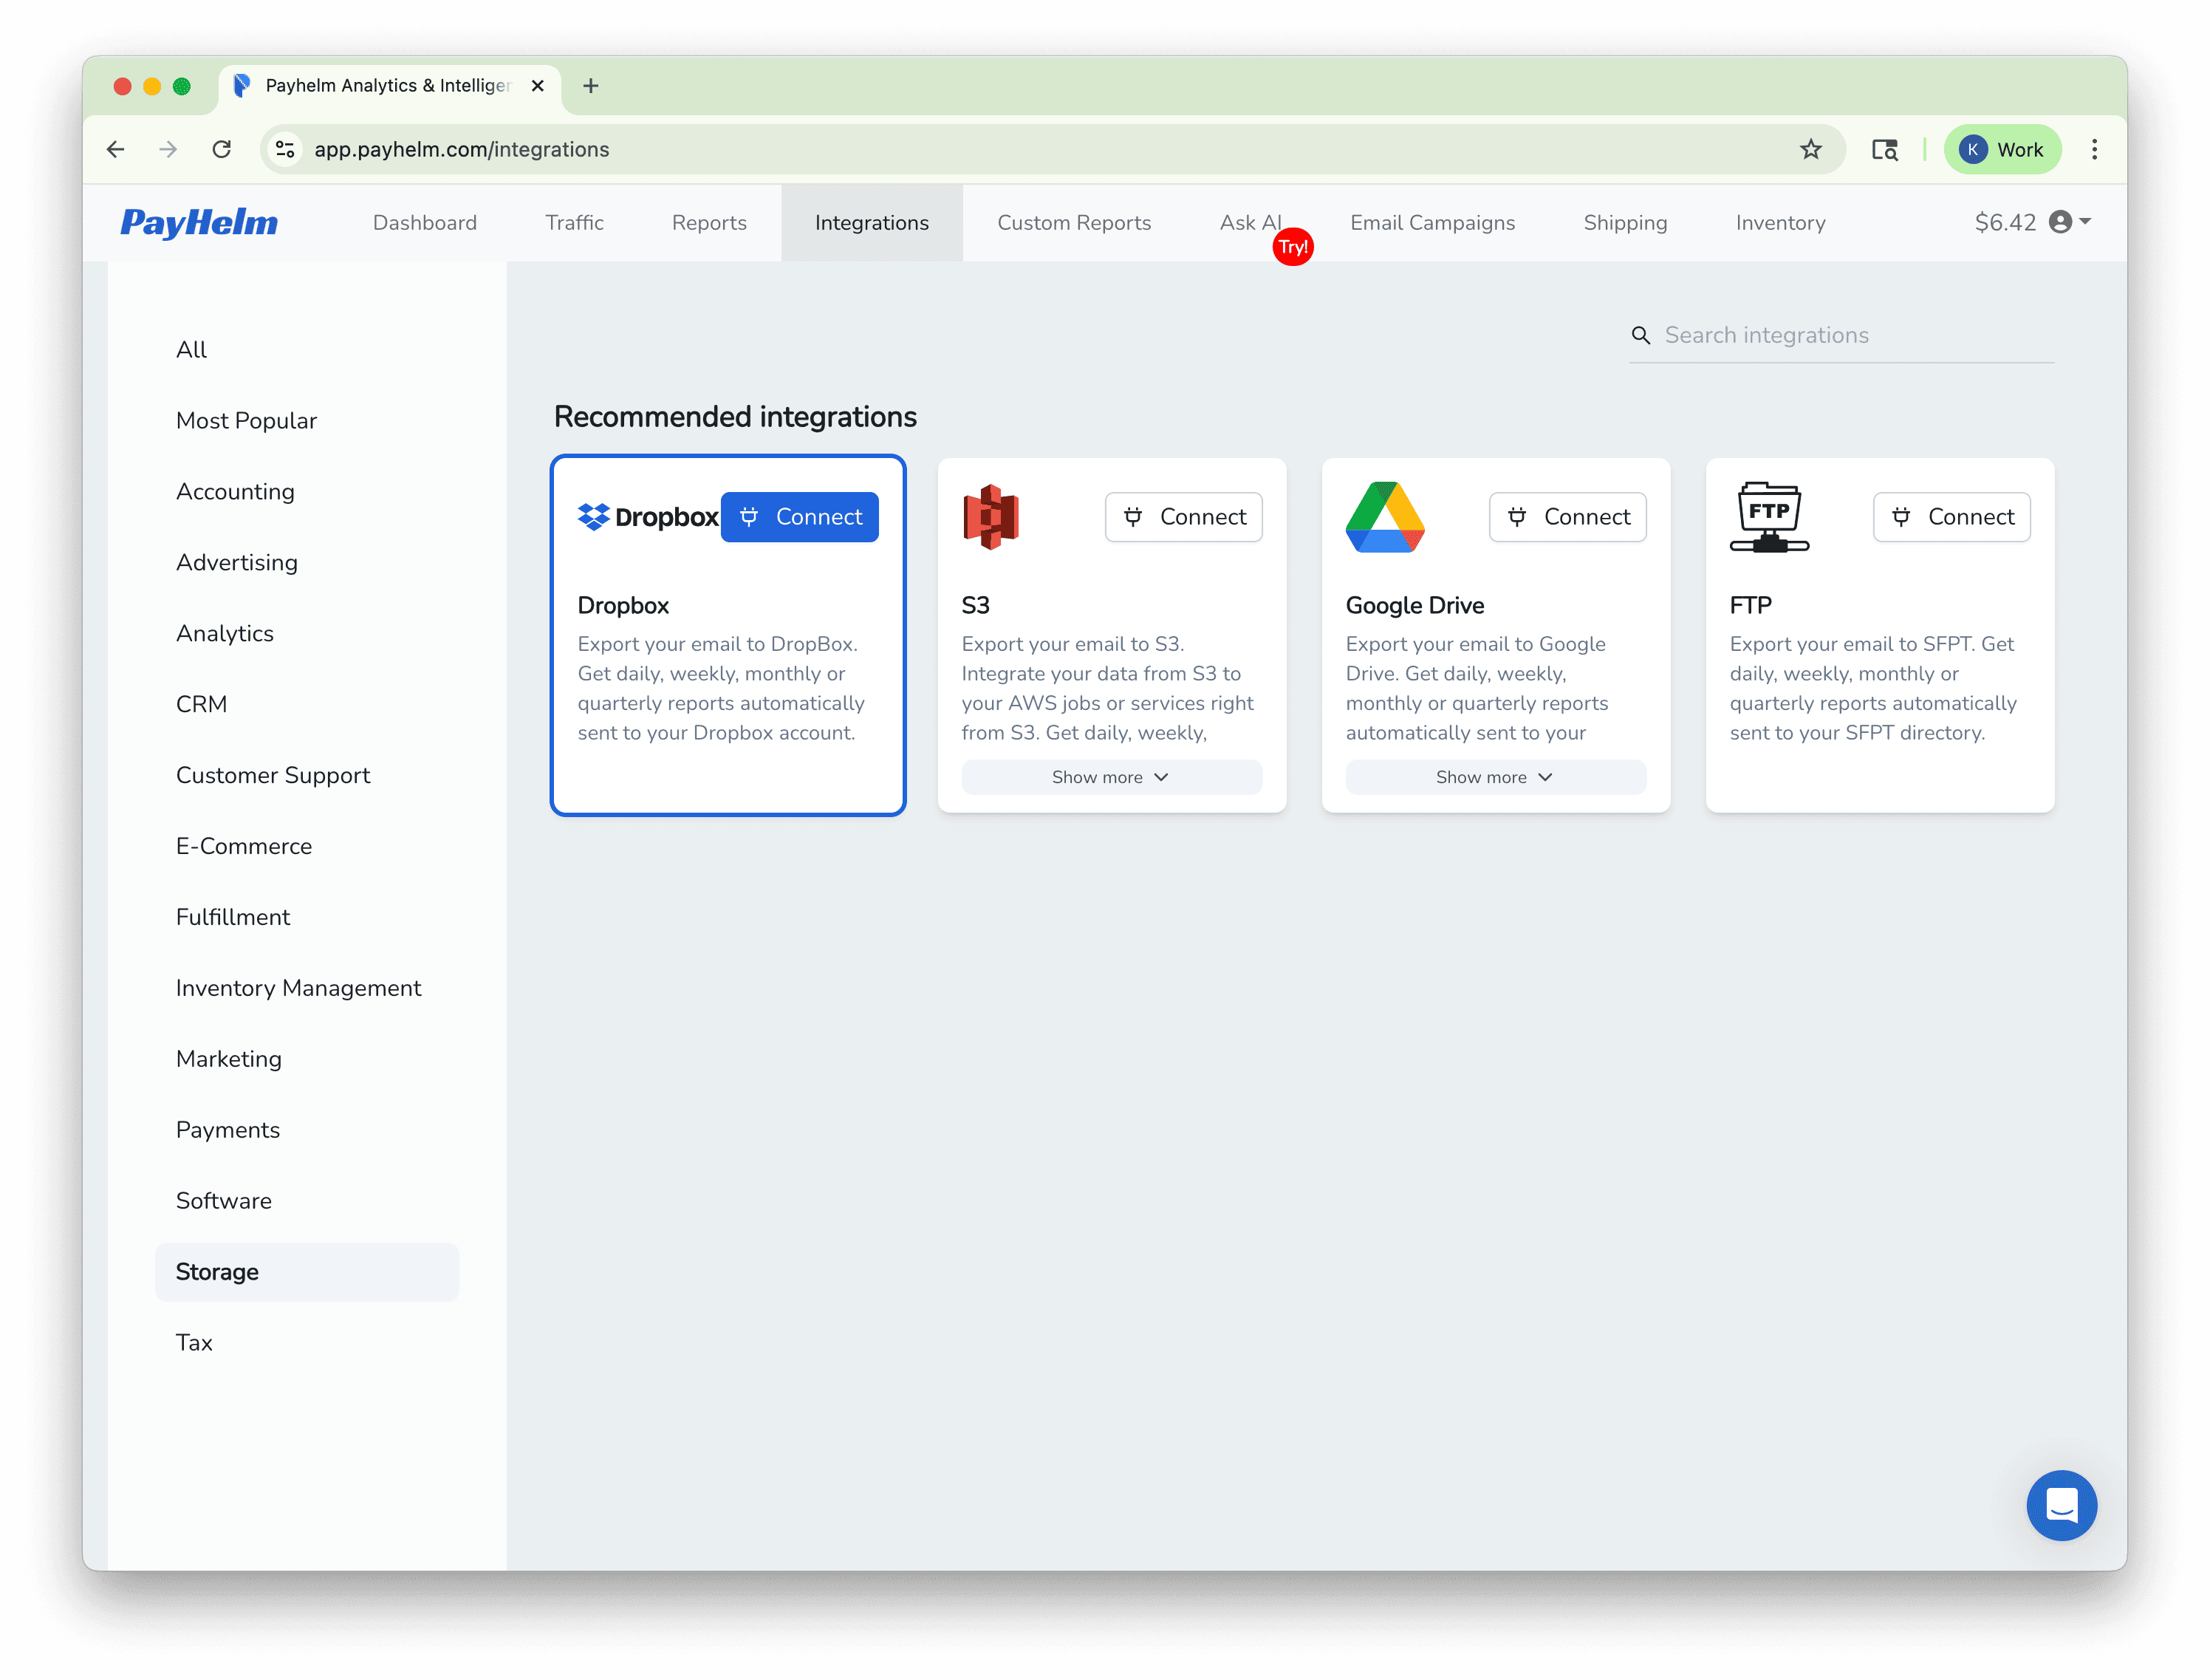2210x1680 pixels.
Task: Click the FTP folder icon
Action: point(1769,517)
